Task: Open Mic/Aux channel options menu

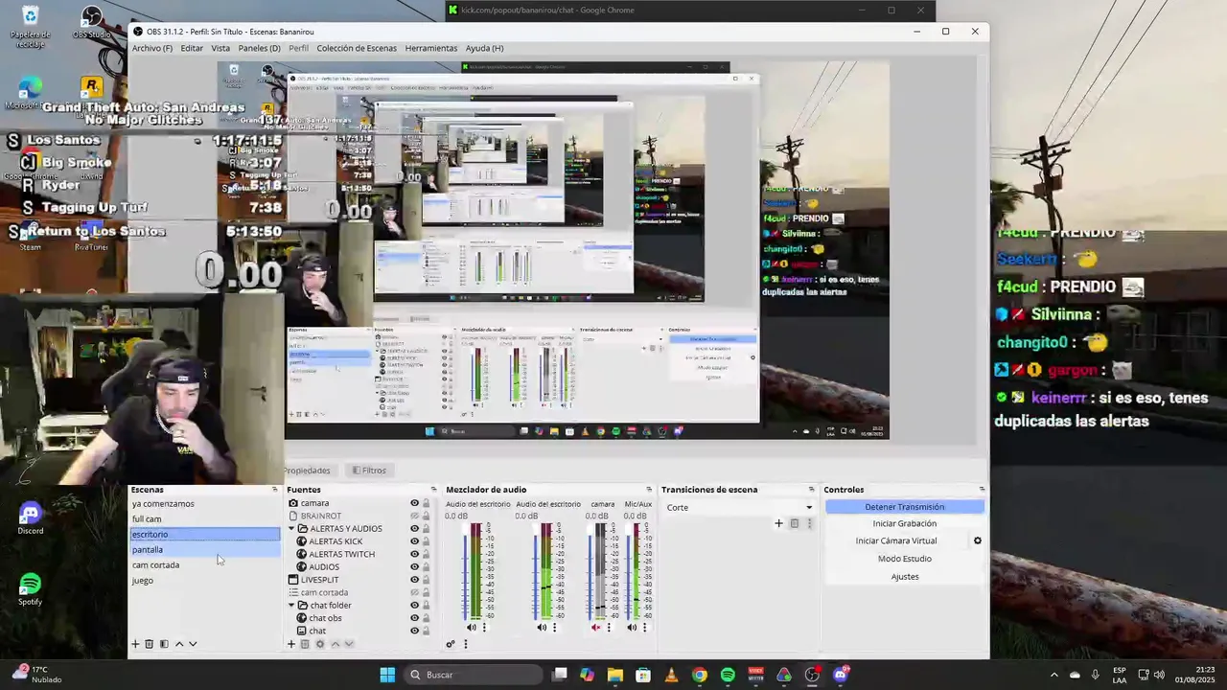Action: point(644,628)
